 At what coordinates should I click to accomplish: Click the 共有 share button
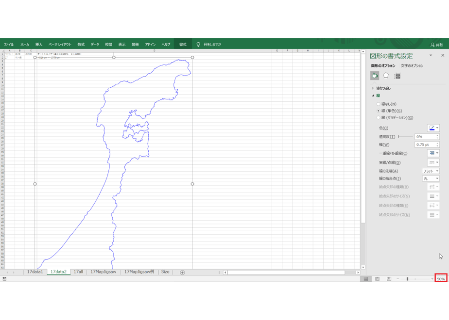pyautogui.click(x=437, y=45)
